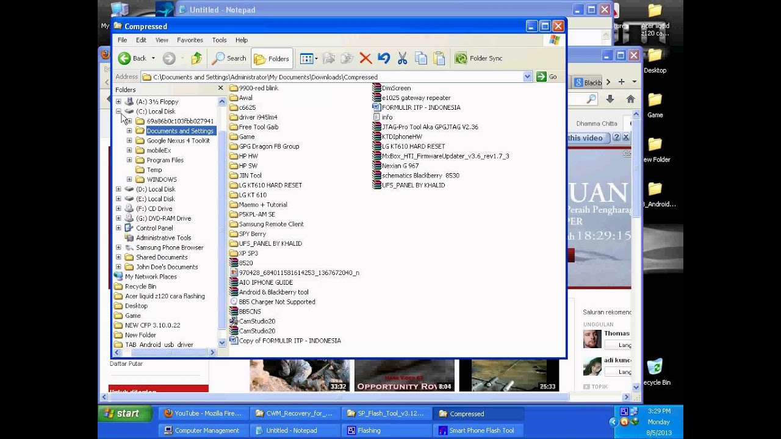Select the Game desktop folder icon
This screenshot has height=439, width=781.
pyautogui.click(x=655, y=105)
